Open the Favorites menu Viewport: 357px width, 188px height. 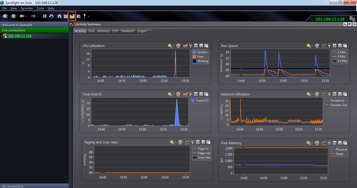27,8
